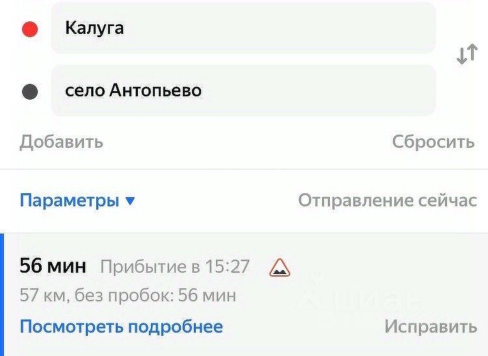Viewport: 488px width, 356px height.
Task: Click Исправить to report a correction
Action: (430, 326)
